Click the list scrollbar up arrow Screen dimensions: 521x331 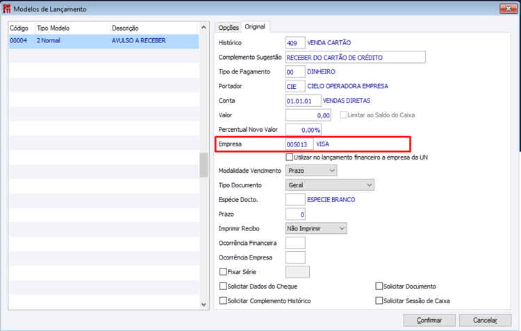(204, 27)
